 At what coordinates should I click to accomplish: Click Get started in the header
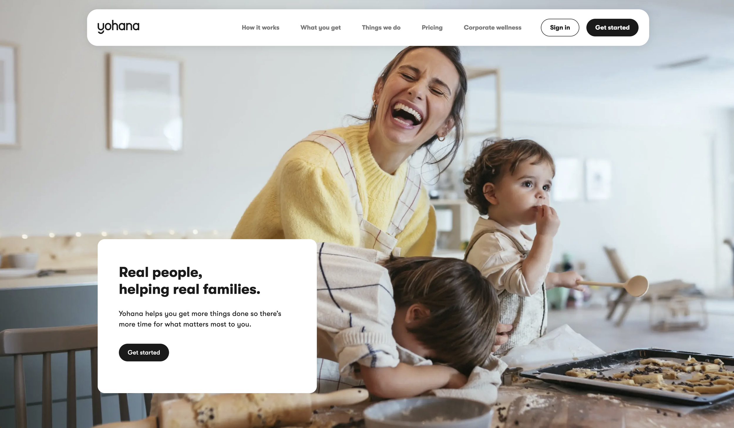[612, 28]
